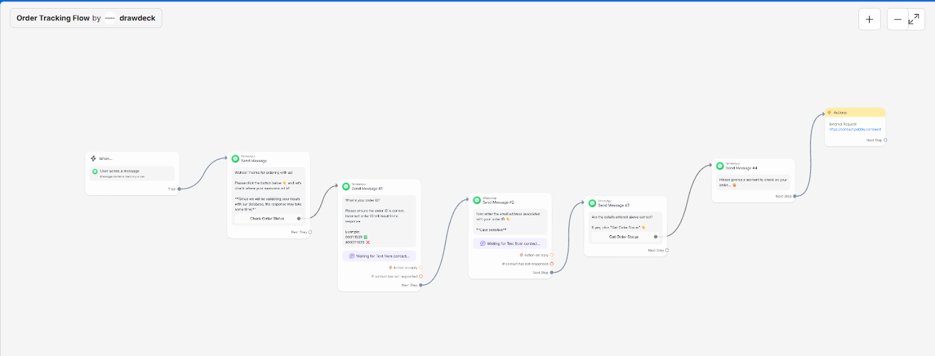The height and width of the screenshot is (356, 935).
Task: Click connector dot on 'Get Order Status' button
Action: 656,237
